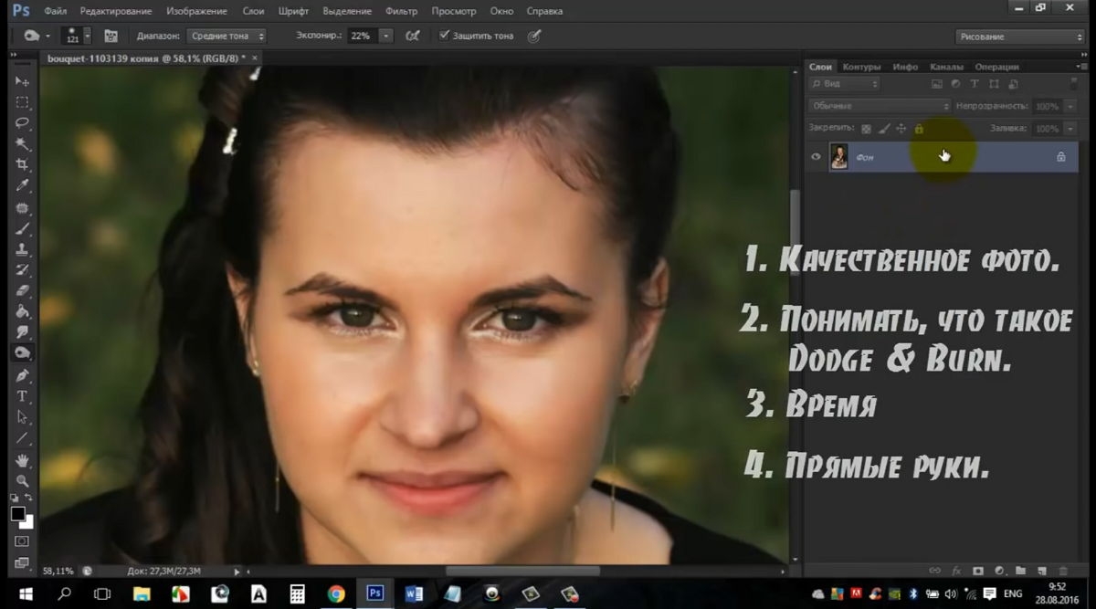Enable airbrush mode in options bar

point(413,36)
